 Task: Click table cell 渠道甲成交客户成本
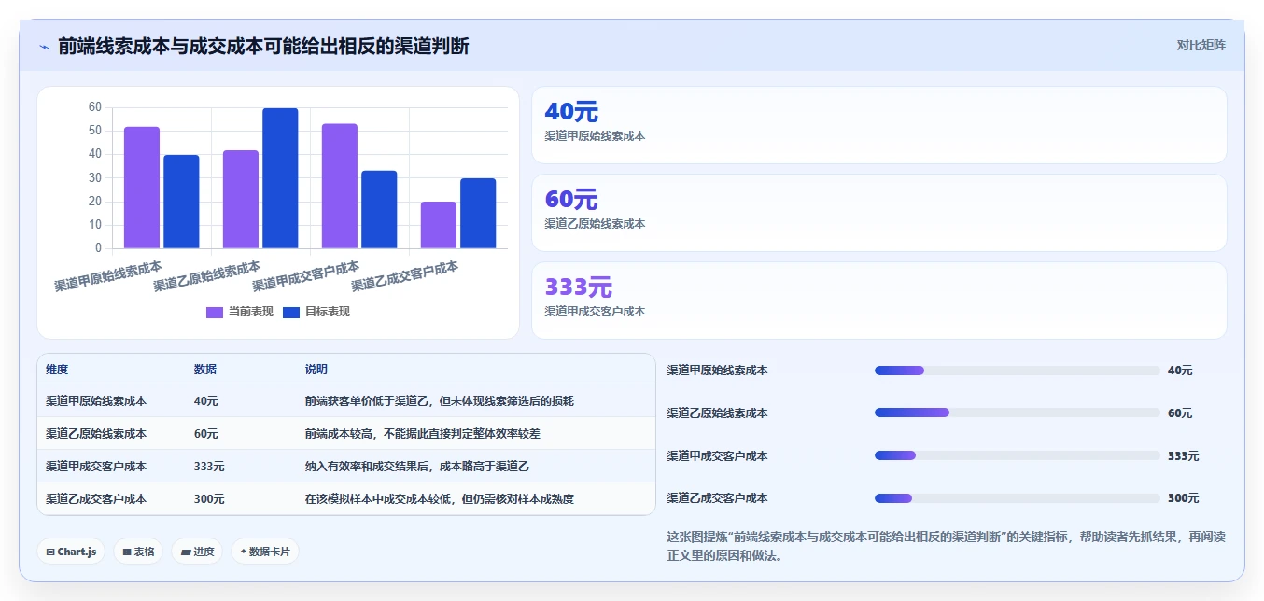click(x=96, y=466)
